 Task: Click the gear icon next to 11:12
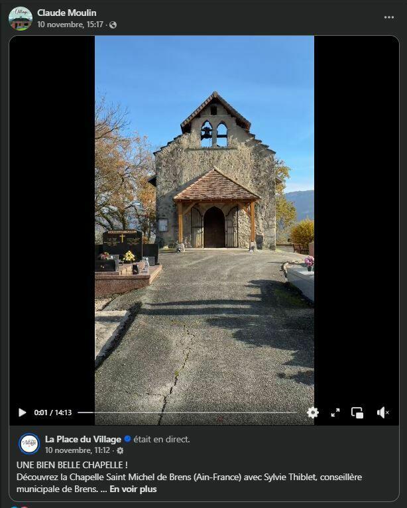tap(120, 451)
